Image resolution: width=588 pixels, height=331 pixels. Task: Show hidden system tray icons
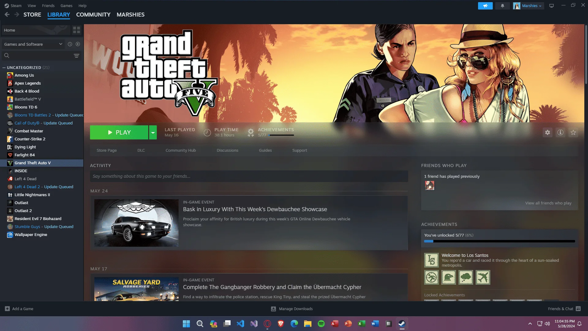(x=530, y=324)
